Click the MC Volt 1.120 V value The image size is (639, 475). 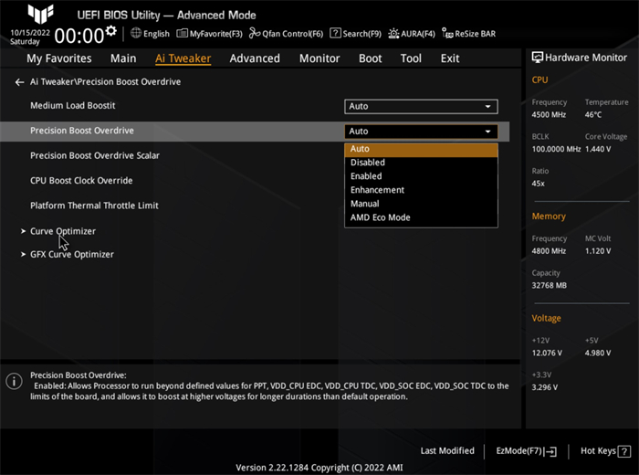(x=598, y=251)
